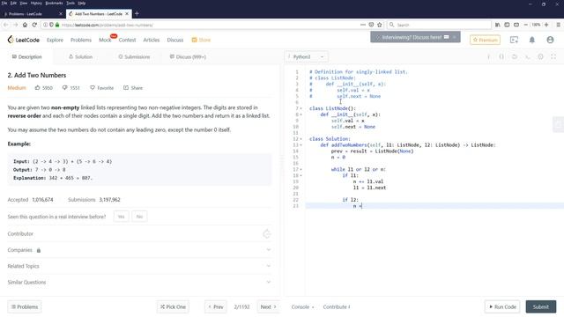Screen dimensions: 564x317
Task: Zoom out with minus icon
Action: [525, 25]
